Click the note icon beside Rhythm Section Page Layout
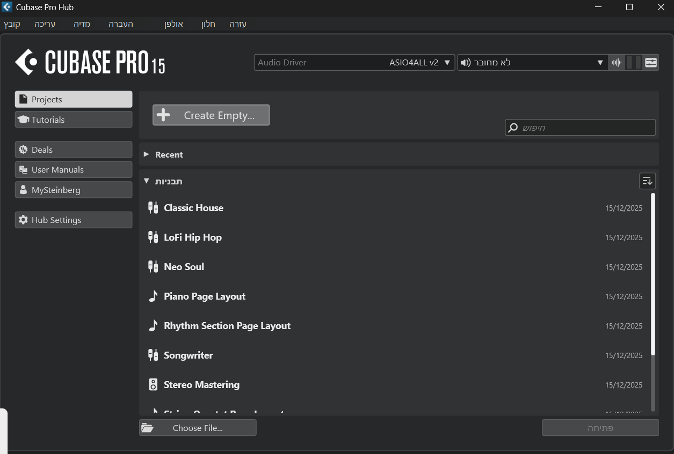 153,325
